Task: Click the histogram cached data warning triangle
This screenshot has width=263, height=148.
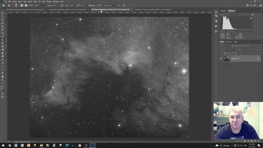Action: [251, 18]
